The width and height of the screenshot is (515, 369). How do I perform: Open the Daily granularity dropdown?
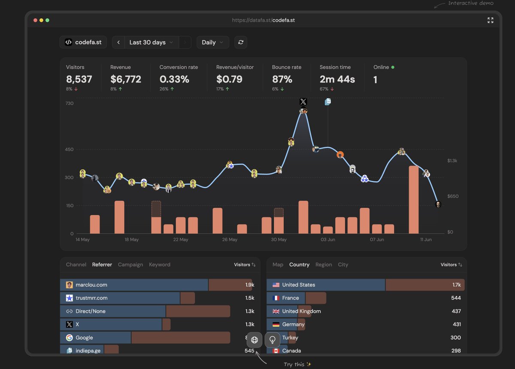coord(213,42)
